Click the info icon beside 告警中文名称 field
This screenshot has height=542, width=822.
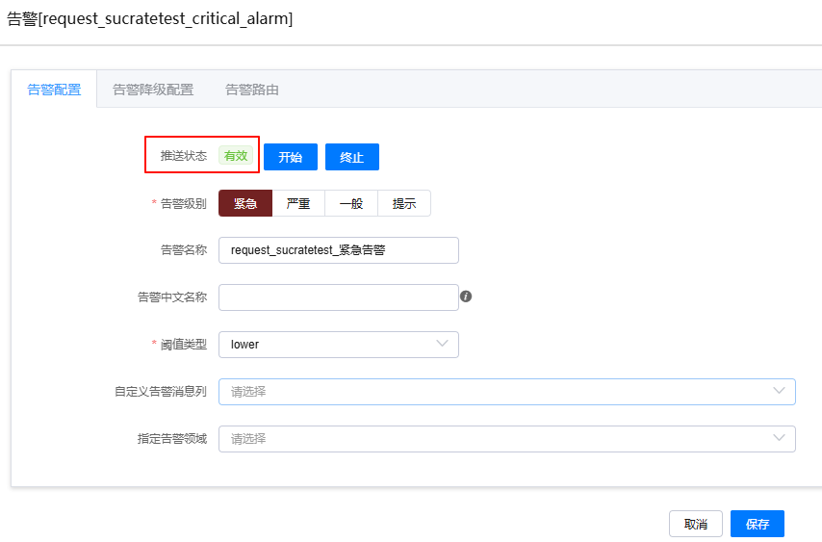tap(466, 297)
